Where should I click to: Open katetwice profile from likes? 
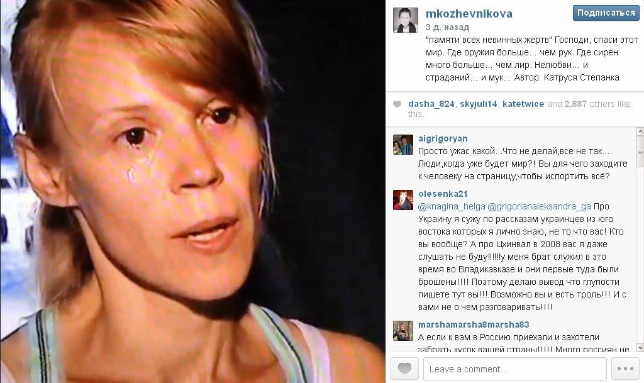pos(523,104)
